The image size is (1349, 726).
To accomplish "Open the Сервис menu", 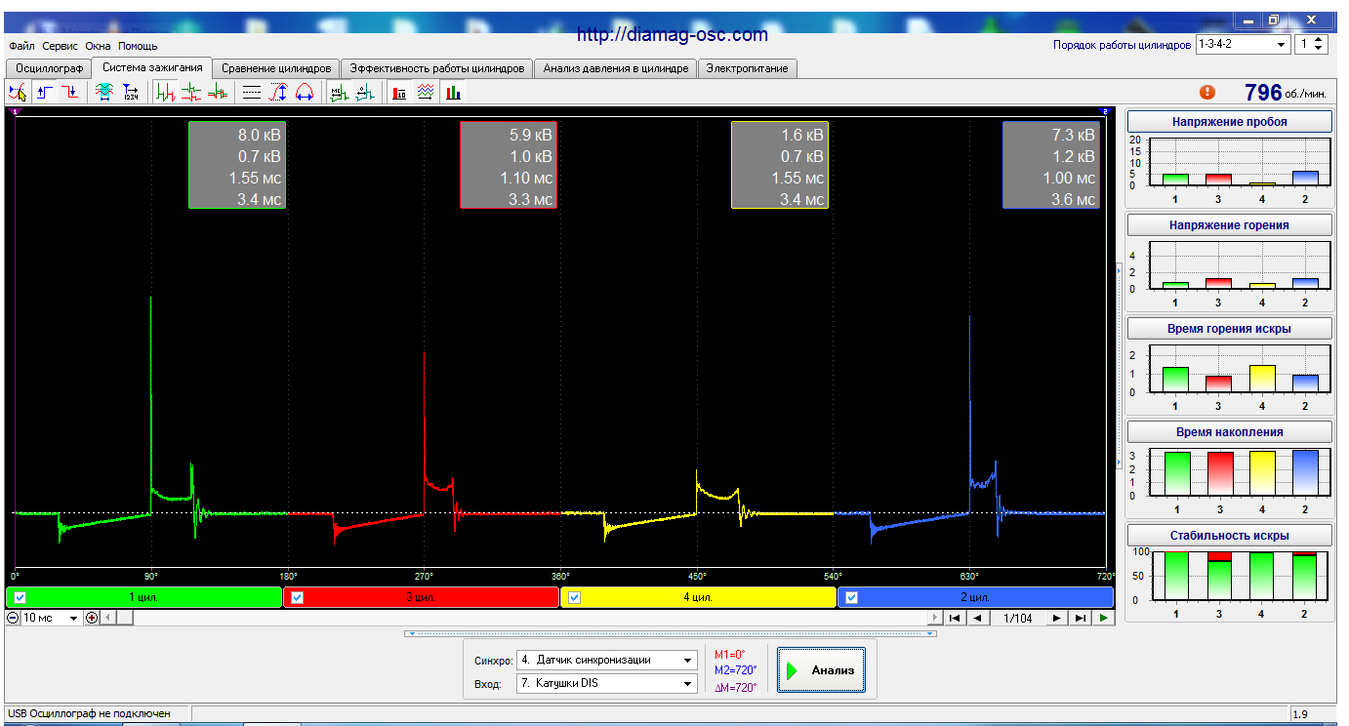I will pyautogui.click(x=61, y=46).
